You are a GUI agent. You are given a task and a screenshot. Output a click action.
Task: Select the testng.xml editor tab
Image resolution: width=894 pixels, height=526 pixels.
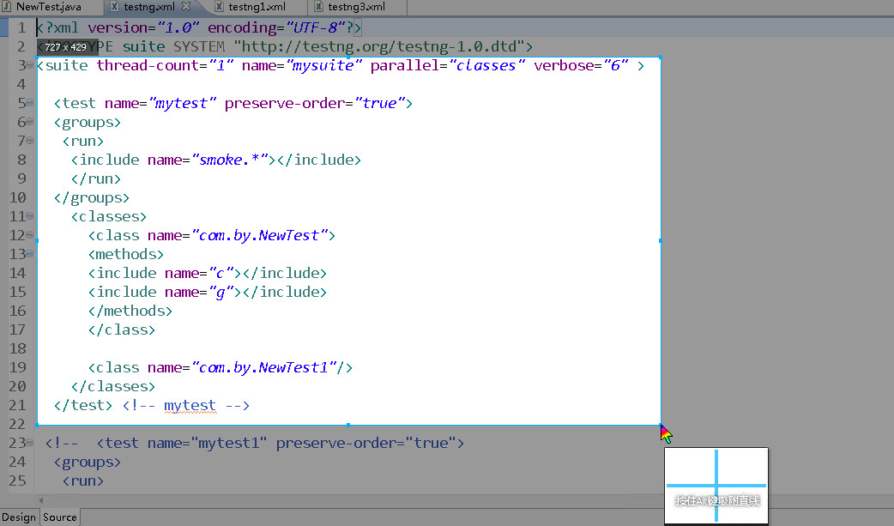pyautogui.click(x=149, y=7)
